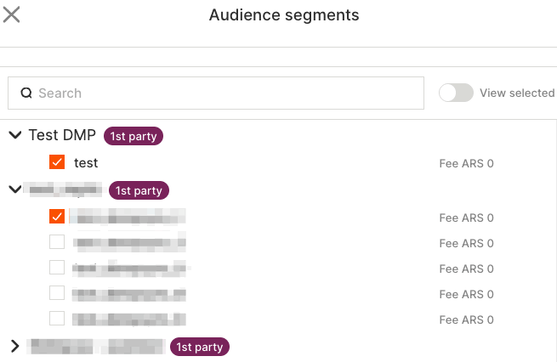Click the search magnifier icon
557x362 pixels.
26,93
